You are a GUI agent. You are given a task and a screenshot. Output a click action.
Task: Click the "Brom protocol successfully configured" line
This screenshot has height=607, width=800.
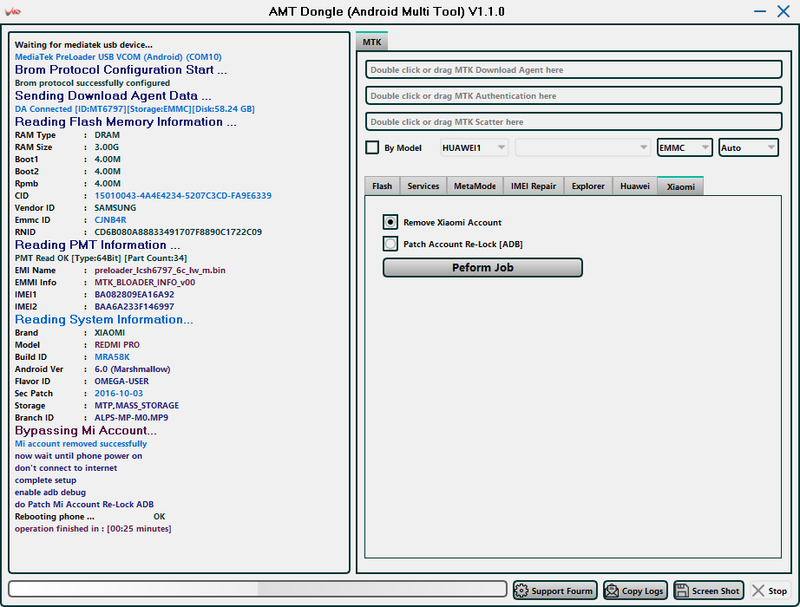[92, 82]
